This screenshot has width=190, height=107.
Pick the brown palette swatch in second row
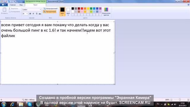[x=79, y=12]
